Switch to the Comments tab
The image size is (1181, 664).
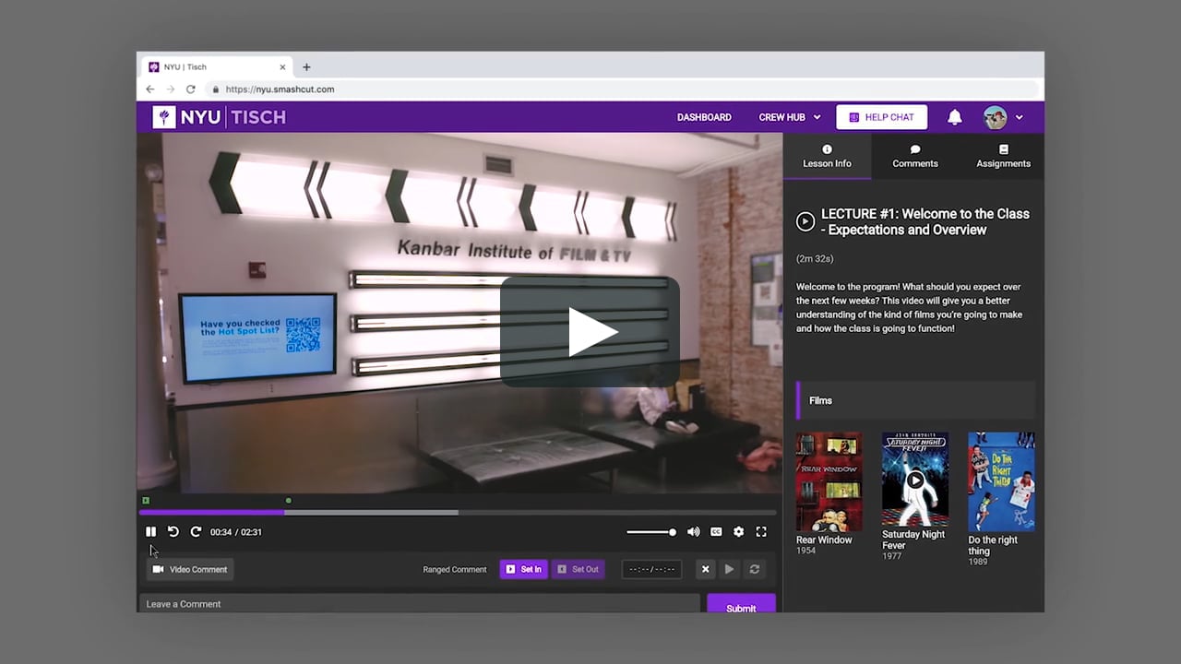pyautogui.click(x=915, y=156)
